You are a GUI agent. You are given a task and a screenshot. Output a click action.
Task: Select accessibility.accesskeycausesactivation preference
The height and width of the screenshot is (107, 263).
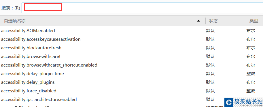[x=131, y=39]
